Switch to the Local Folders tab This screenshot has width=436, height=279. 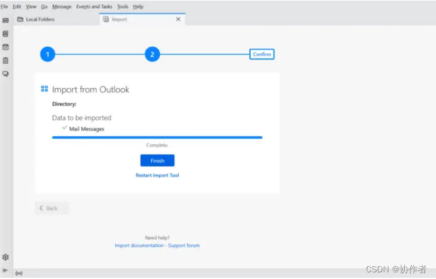(56, 19)
